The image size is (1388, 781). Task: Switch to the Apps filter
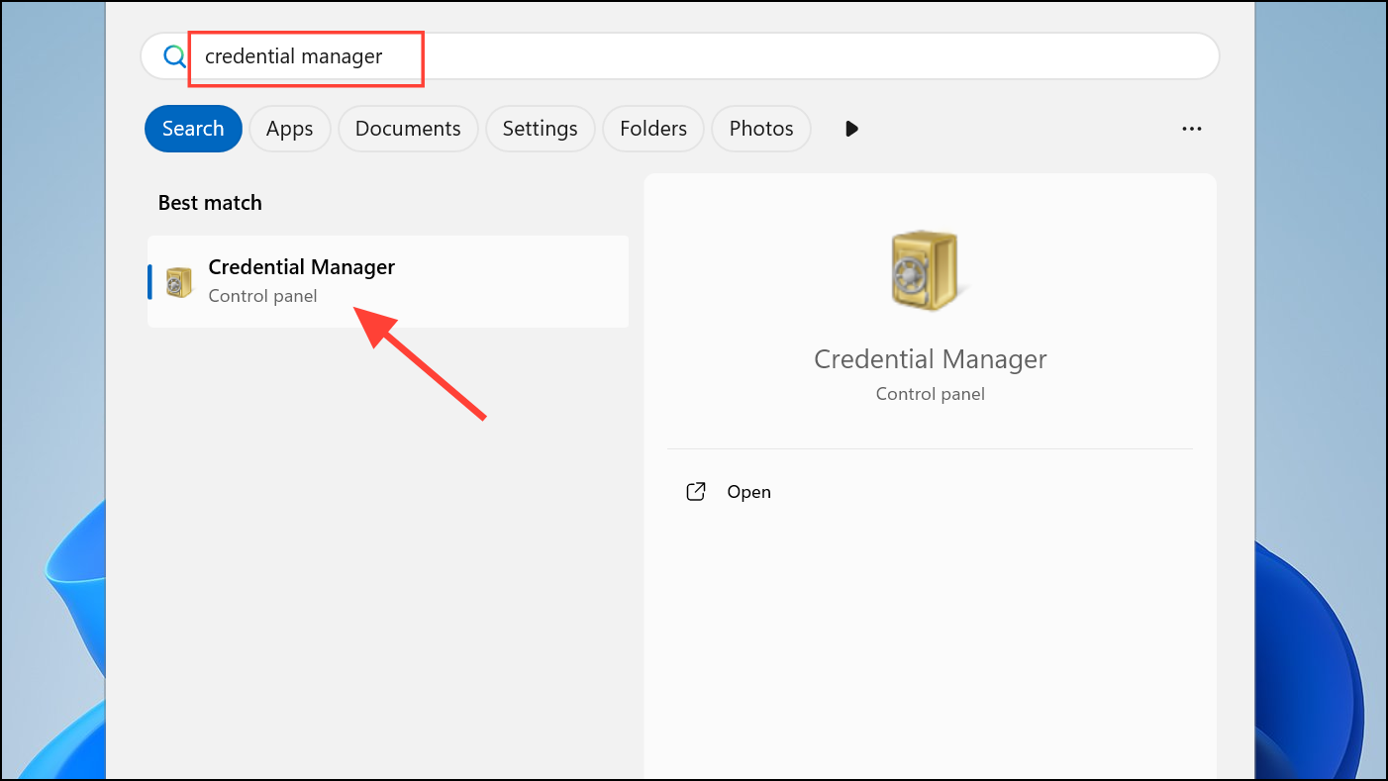(290, 129)
